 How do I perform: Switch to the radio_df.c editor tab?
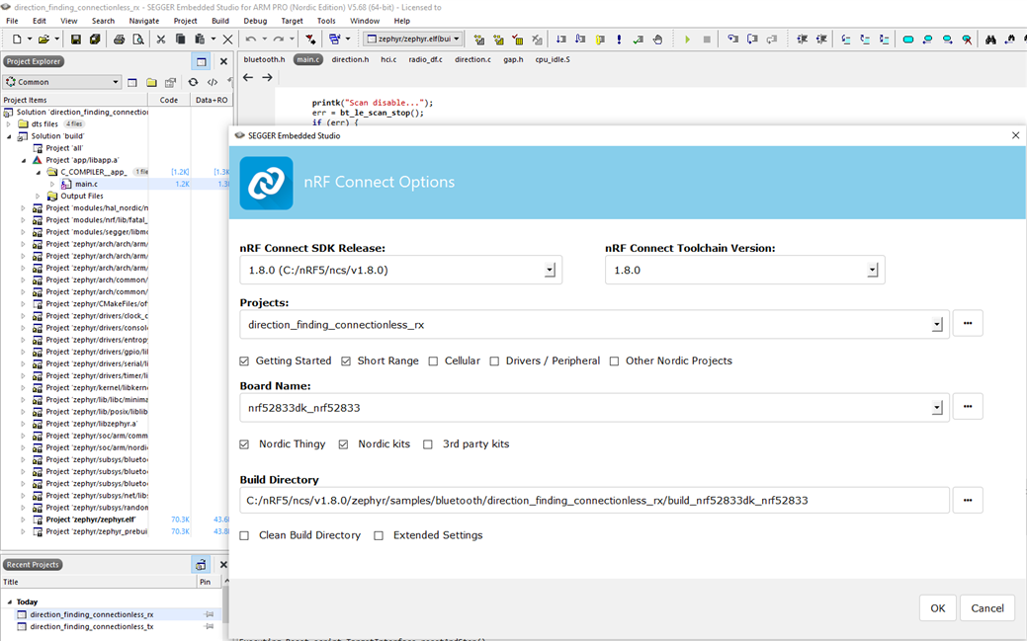(x=425, y=59)
